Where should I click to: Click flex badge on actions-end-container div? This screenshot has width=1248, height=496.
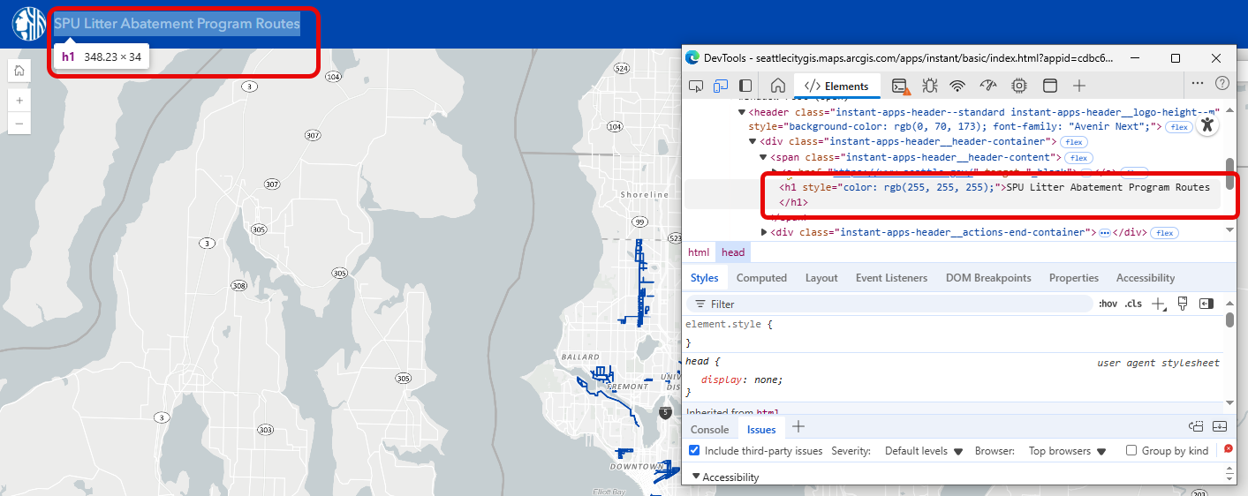coord(1164,233)
